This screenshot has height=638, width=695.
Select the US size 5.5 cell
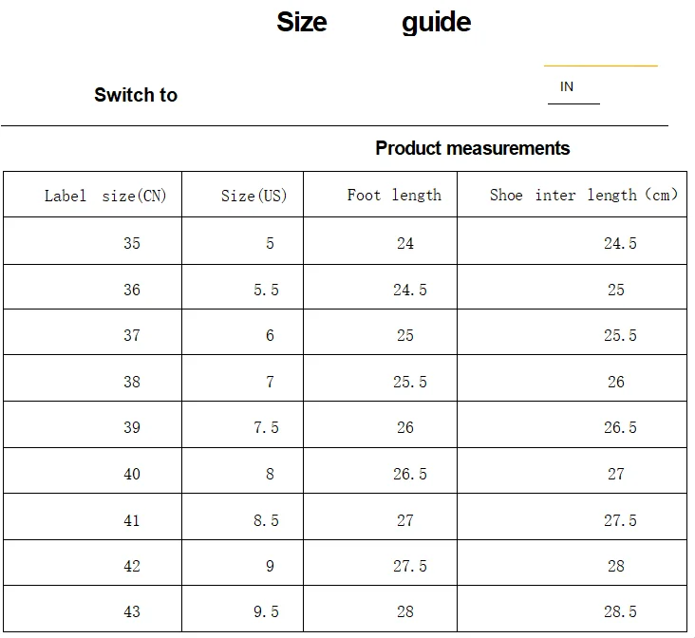coord(242,287)
